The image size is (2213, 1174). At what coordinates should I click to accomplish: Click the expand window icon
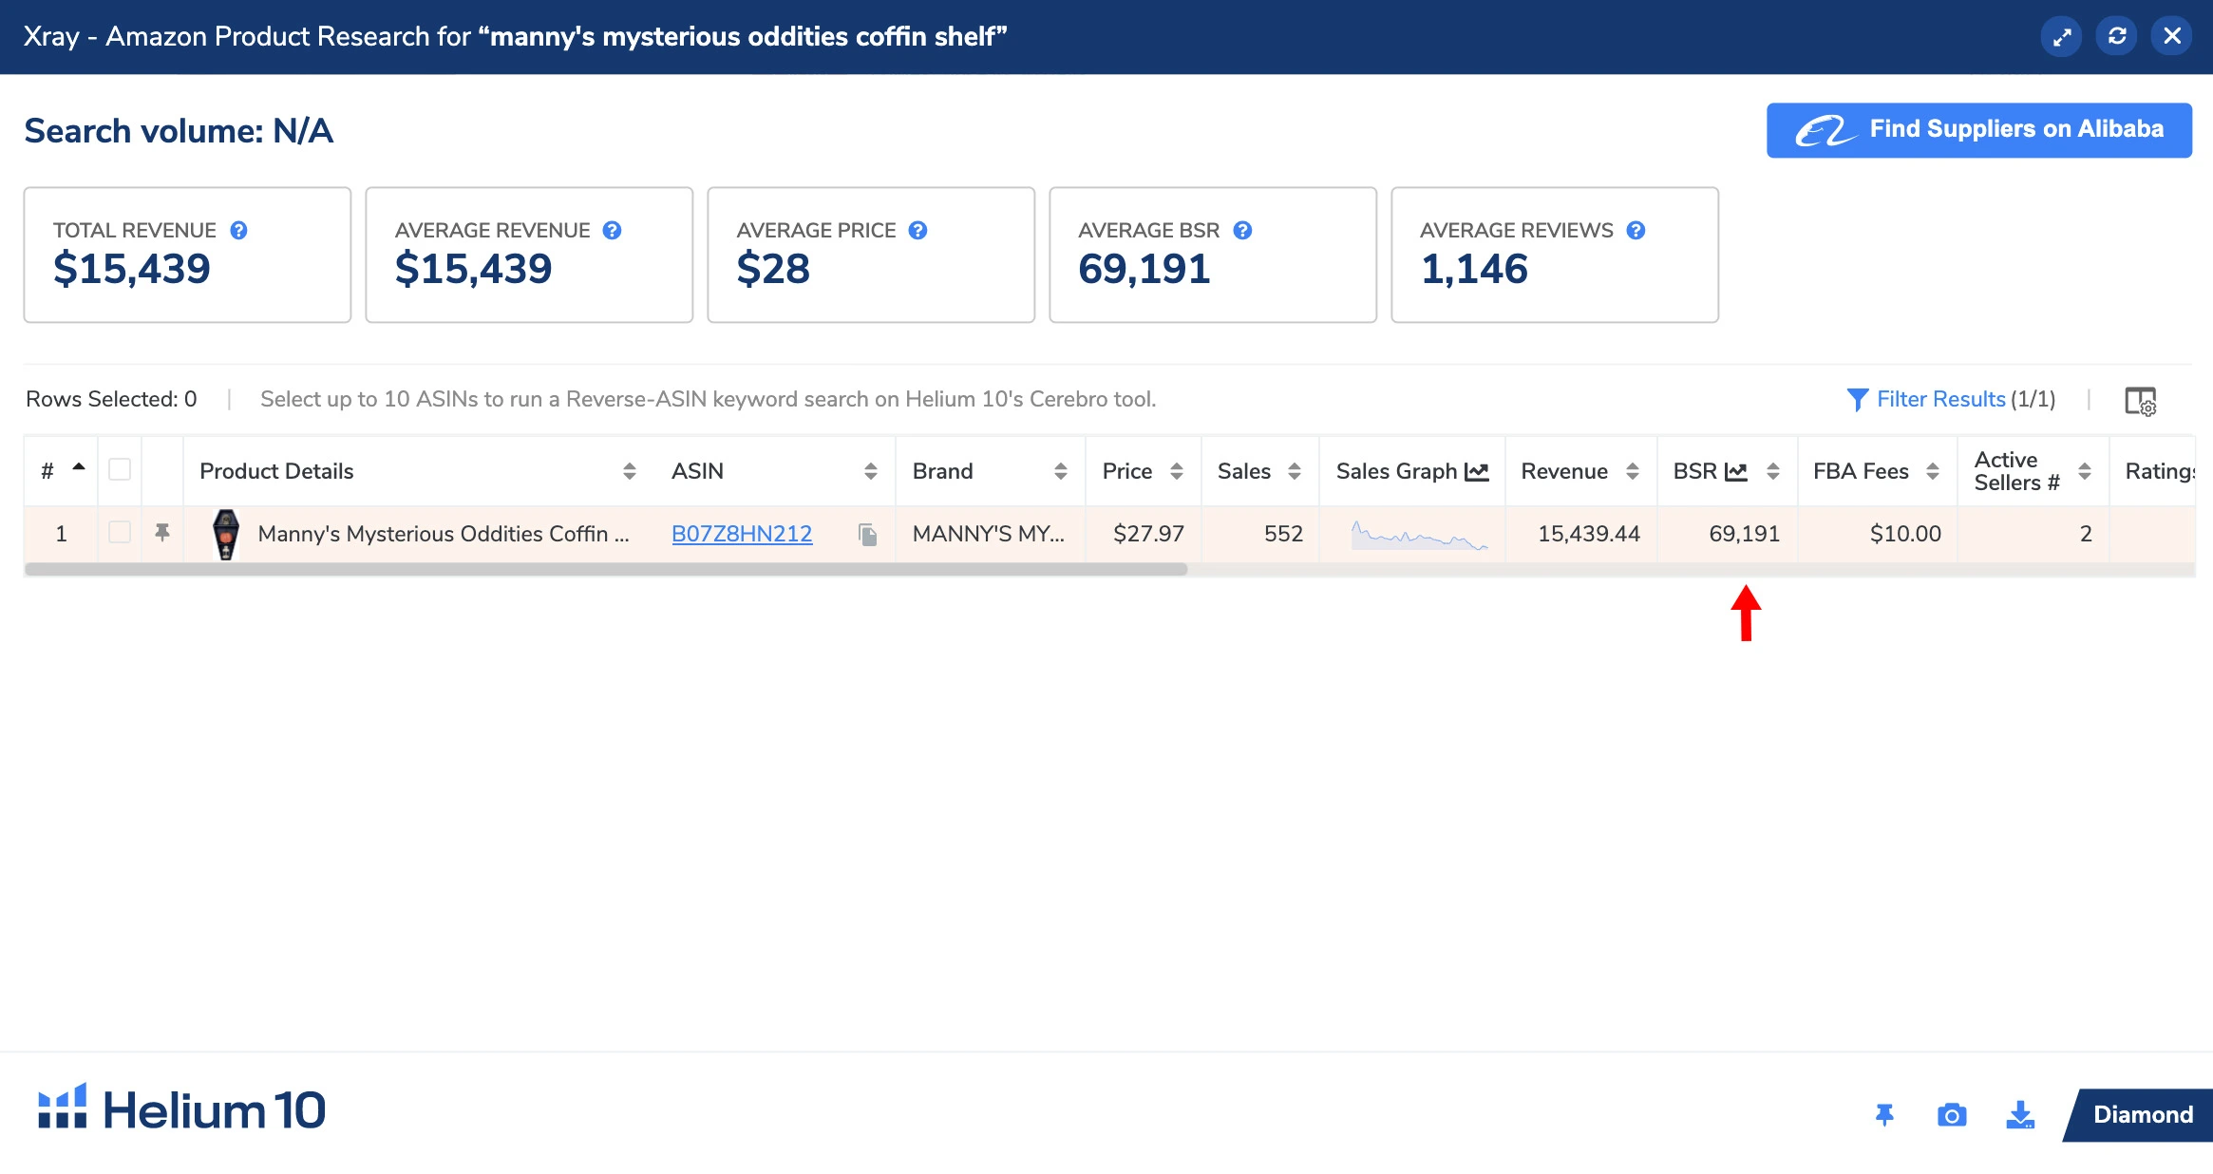(x=2061, y=37)
